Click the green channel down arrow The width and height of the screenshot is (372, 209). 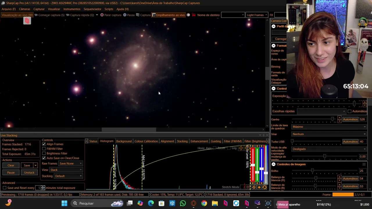[x=257, y=183]
